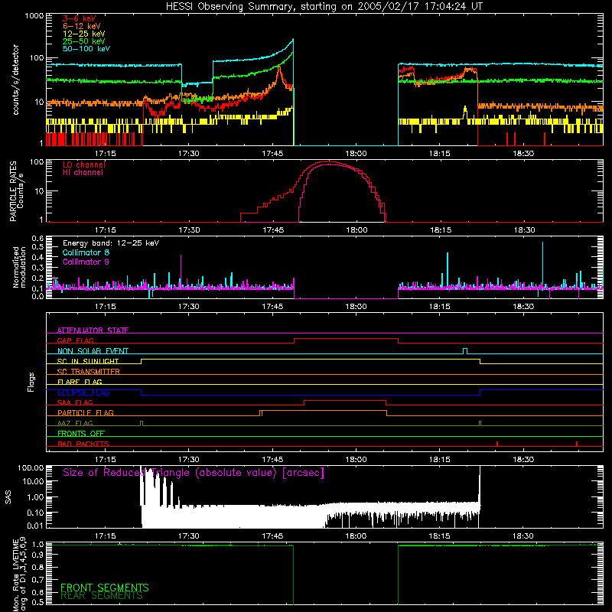This screenshot has width=612, height=612.
Task: Click the 'SAS' axis label
Action: (8, 497)
